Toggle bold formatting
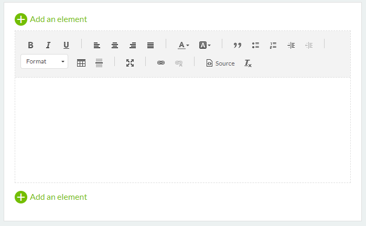Screen dimensions: 366x226 point(30,45)
